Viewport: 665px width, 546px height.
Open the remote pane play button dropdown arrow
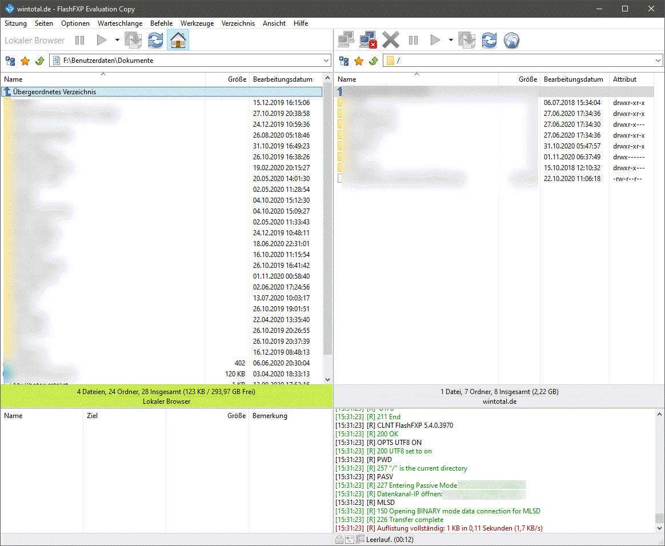[x=451, y=41]
